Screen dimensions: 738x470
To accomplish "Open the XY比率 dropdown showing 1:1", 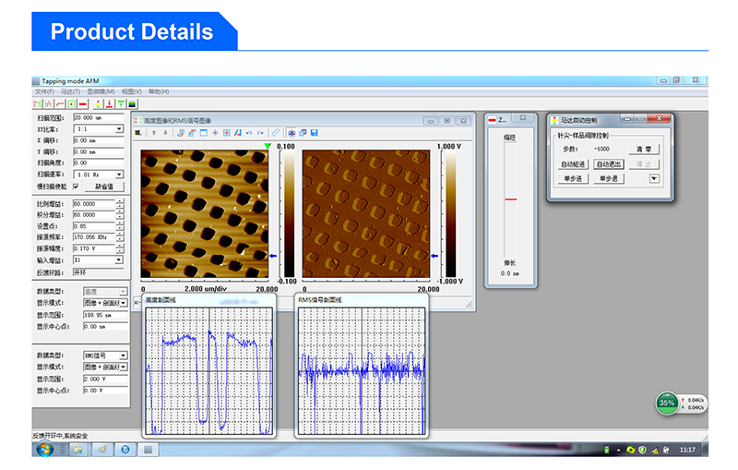I will click(119, 129).
